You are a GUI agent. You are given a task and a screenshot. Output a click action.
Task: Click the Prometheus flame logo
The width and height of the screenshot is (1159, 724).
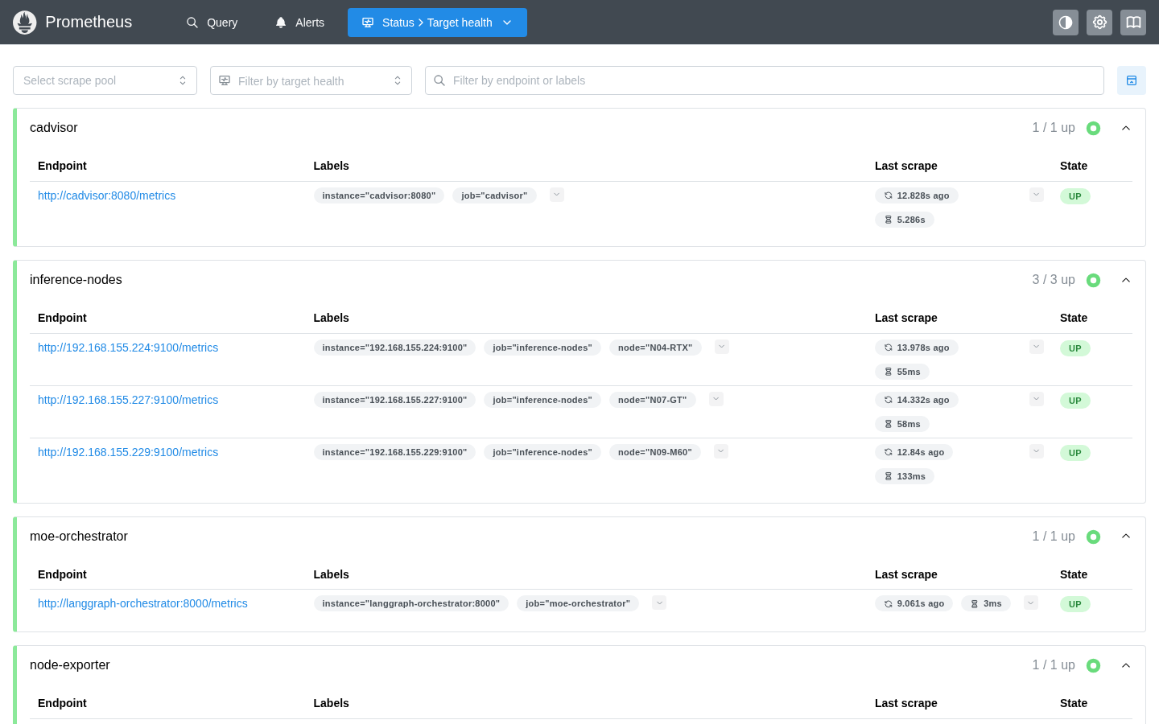[x=25, y=23]
